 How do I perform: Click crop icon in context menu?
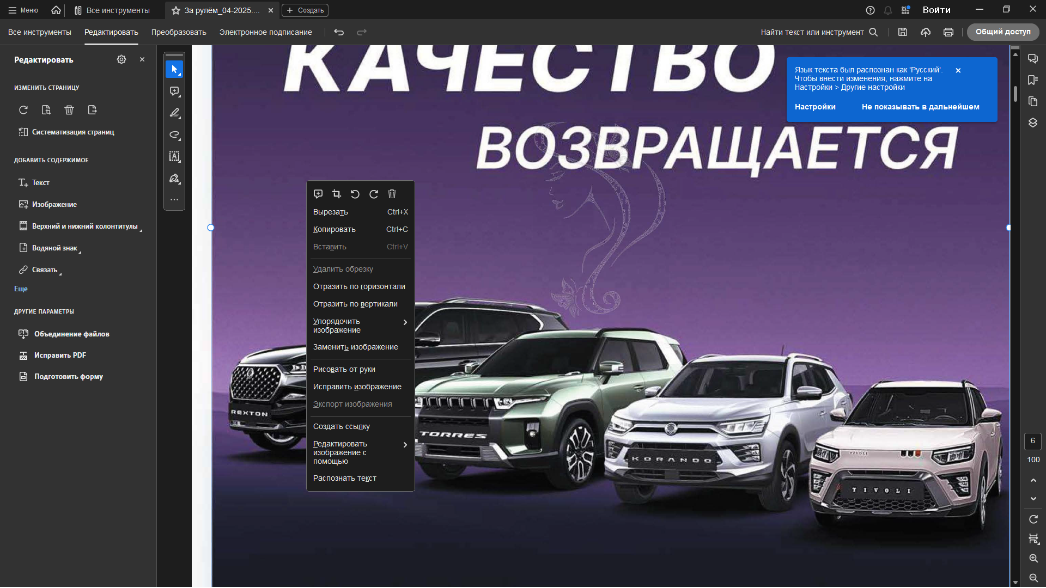pos(337,194)
